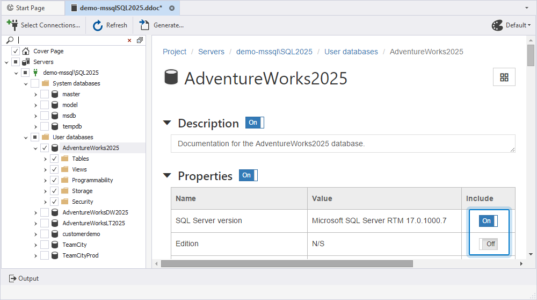
Task: Open the demo-mssql\SQL2025 breadcrumb link
Action: click(x=274, y=52)
